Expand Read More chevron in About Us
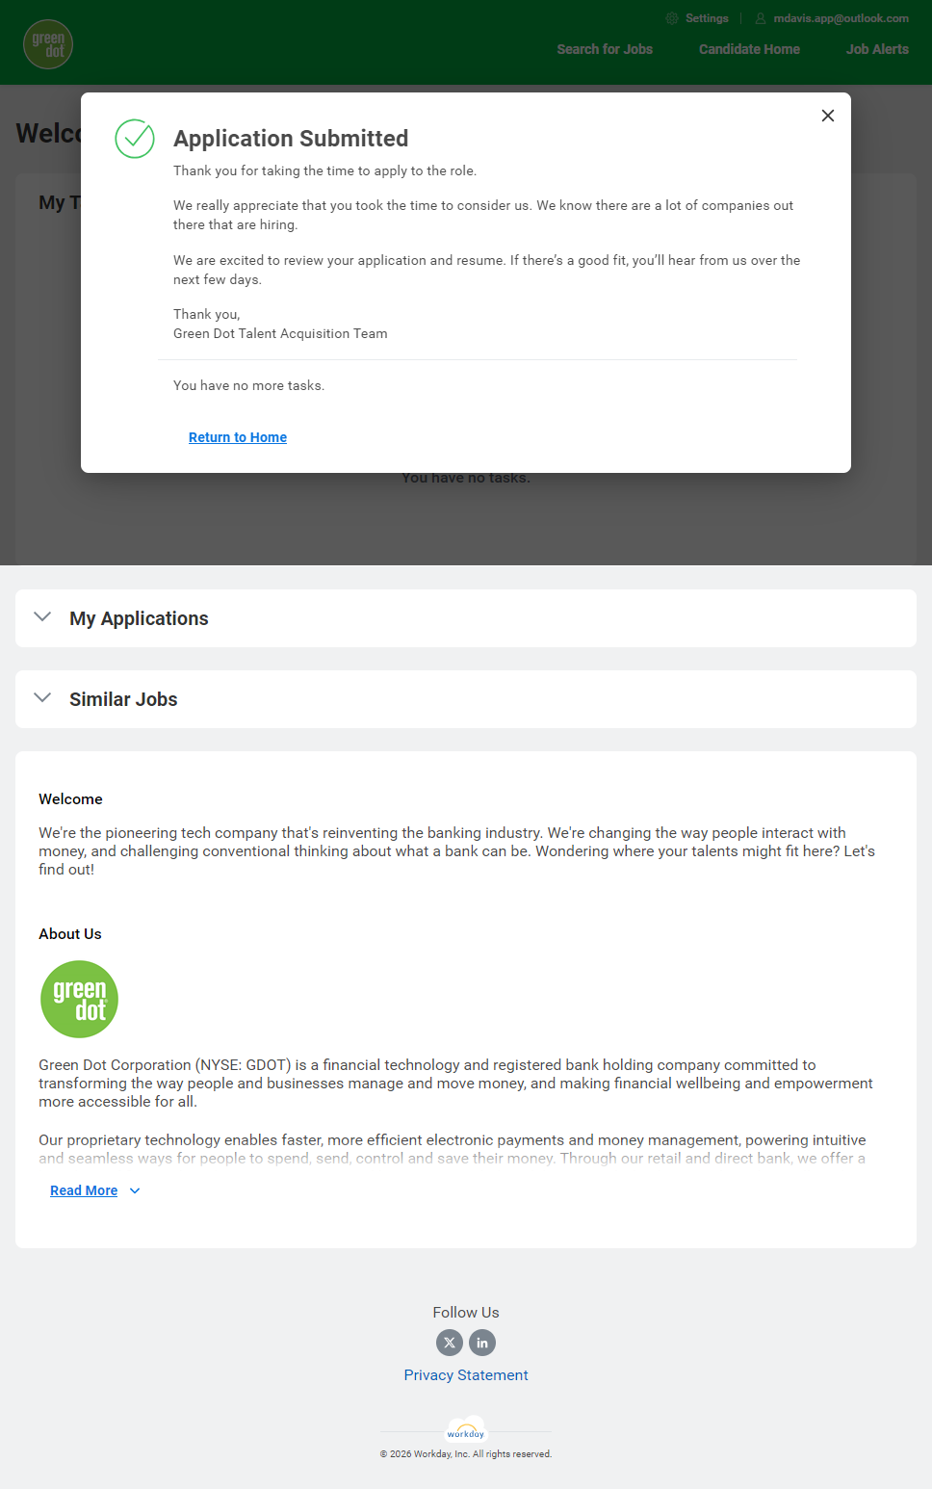 [x=135, y=1191]
